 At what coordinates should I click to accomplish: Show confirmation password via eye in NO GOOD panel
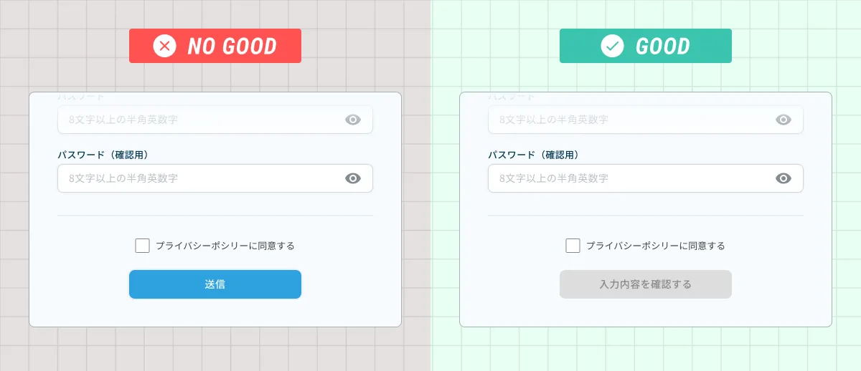[x=353, y=178]
